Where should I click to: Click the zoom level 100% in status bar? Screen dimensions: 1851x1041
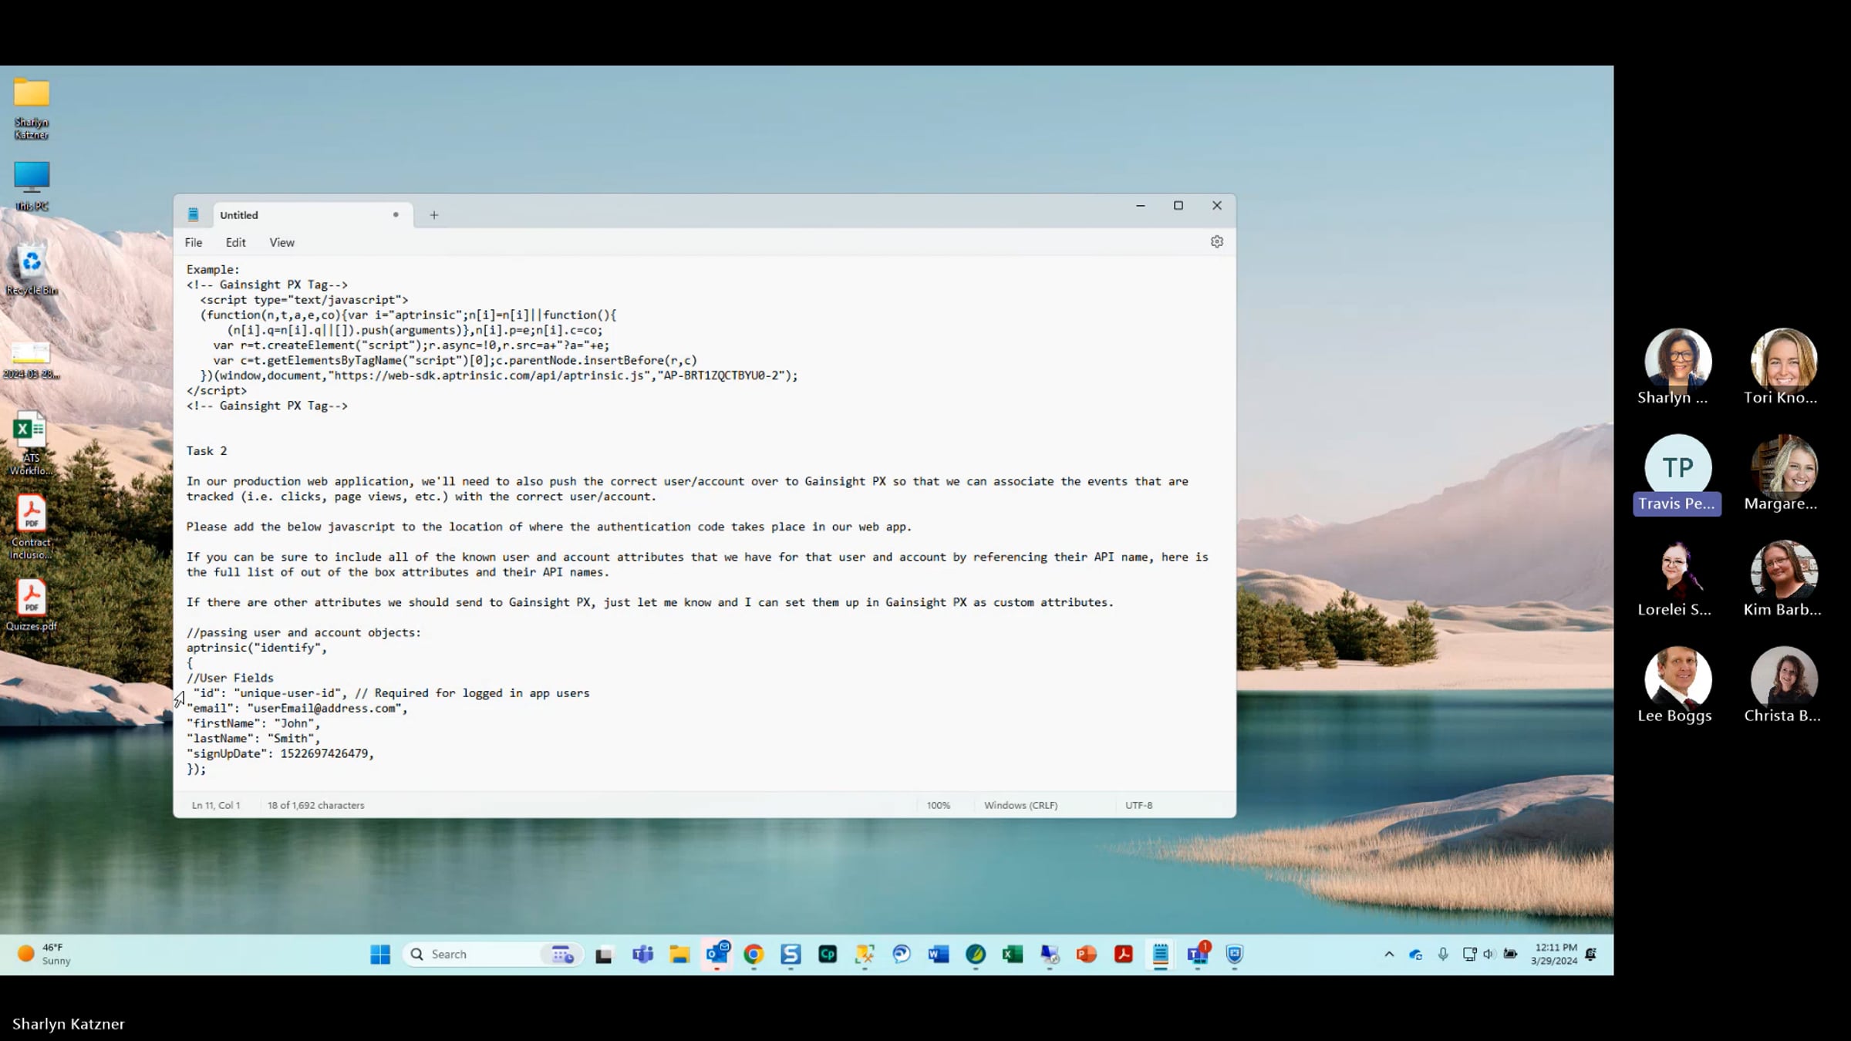click(x=938, y=805)
